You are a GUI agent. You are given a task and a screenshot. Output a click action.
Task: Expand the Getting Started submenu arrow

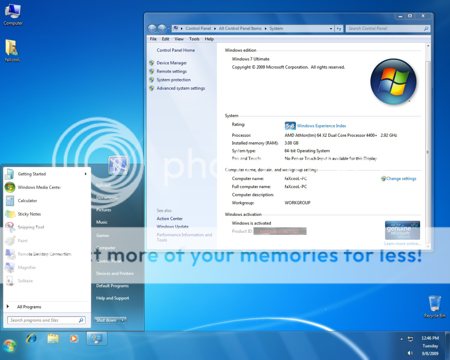pyautogui.click(x=86, y=174)
